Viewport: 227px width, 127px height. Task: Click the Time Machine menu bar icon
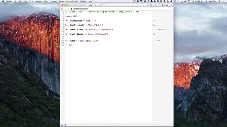[x=178, y=1]
